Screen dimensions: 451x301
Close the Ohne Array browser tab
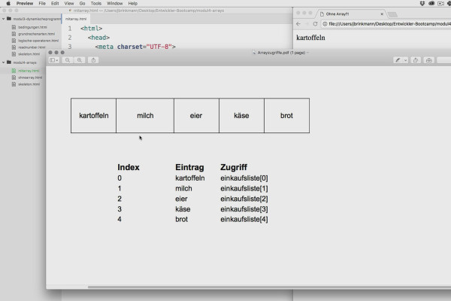pyautogui.click(x=382, y=14)
